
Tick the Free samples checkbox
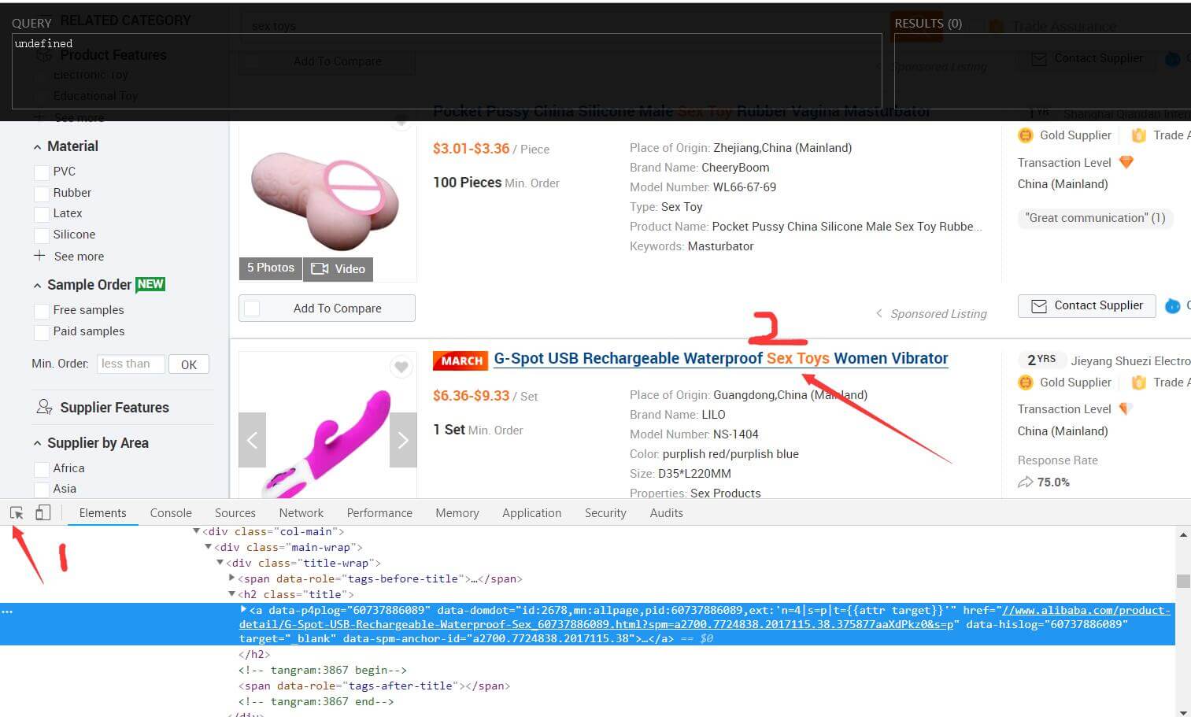pos(42,310)
